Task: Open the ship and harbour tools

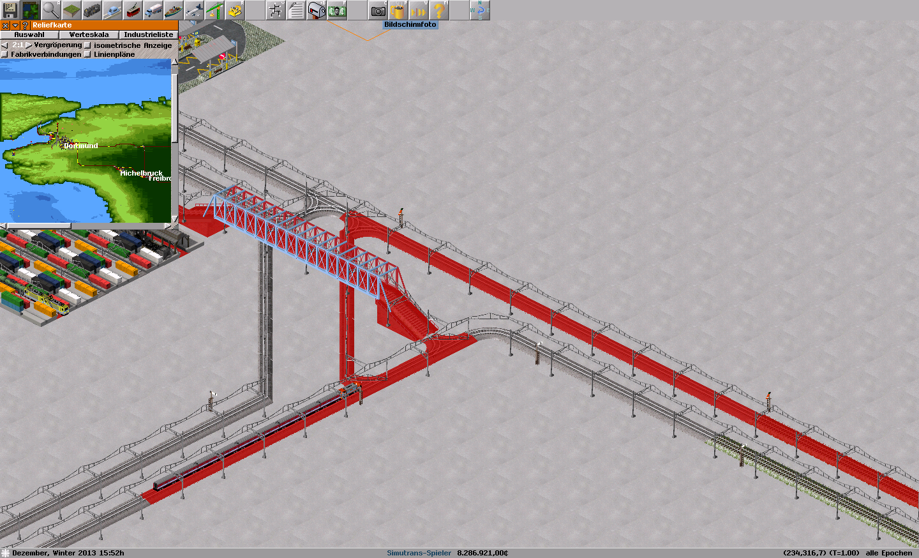Action: pos(174,10)
